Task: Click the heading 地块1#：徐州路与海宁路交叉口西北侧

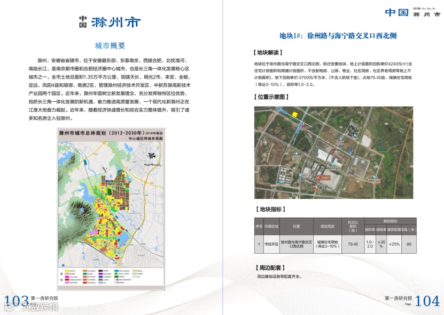Action: pyautogui.click(x=338, y=36)
